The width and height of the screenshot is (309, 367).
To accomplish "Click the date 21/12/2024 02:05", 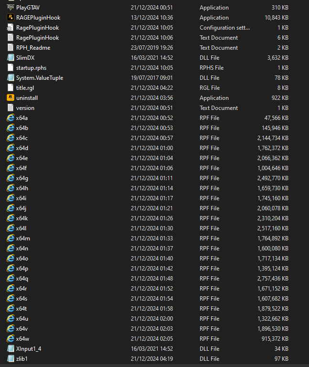I will (152, 339).
